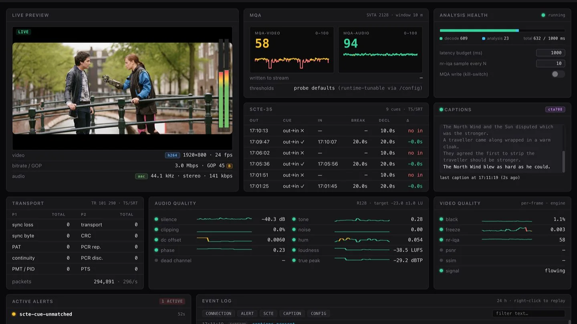Open the scte-cue-unmatched alert
Viewport: 577px width, 324px height.
tap(99, 314)
